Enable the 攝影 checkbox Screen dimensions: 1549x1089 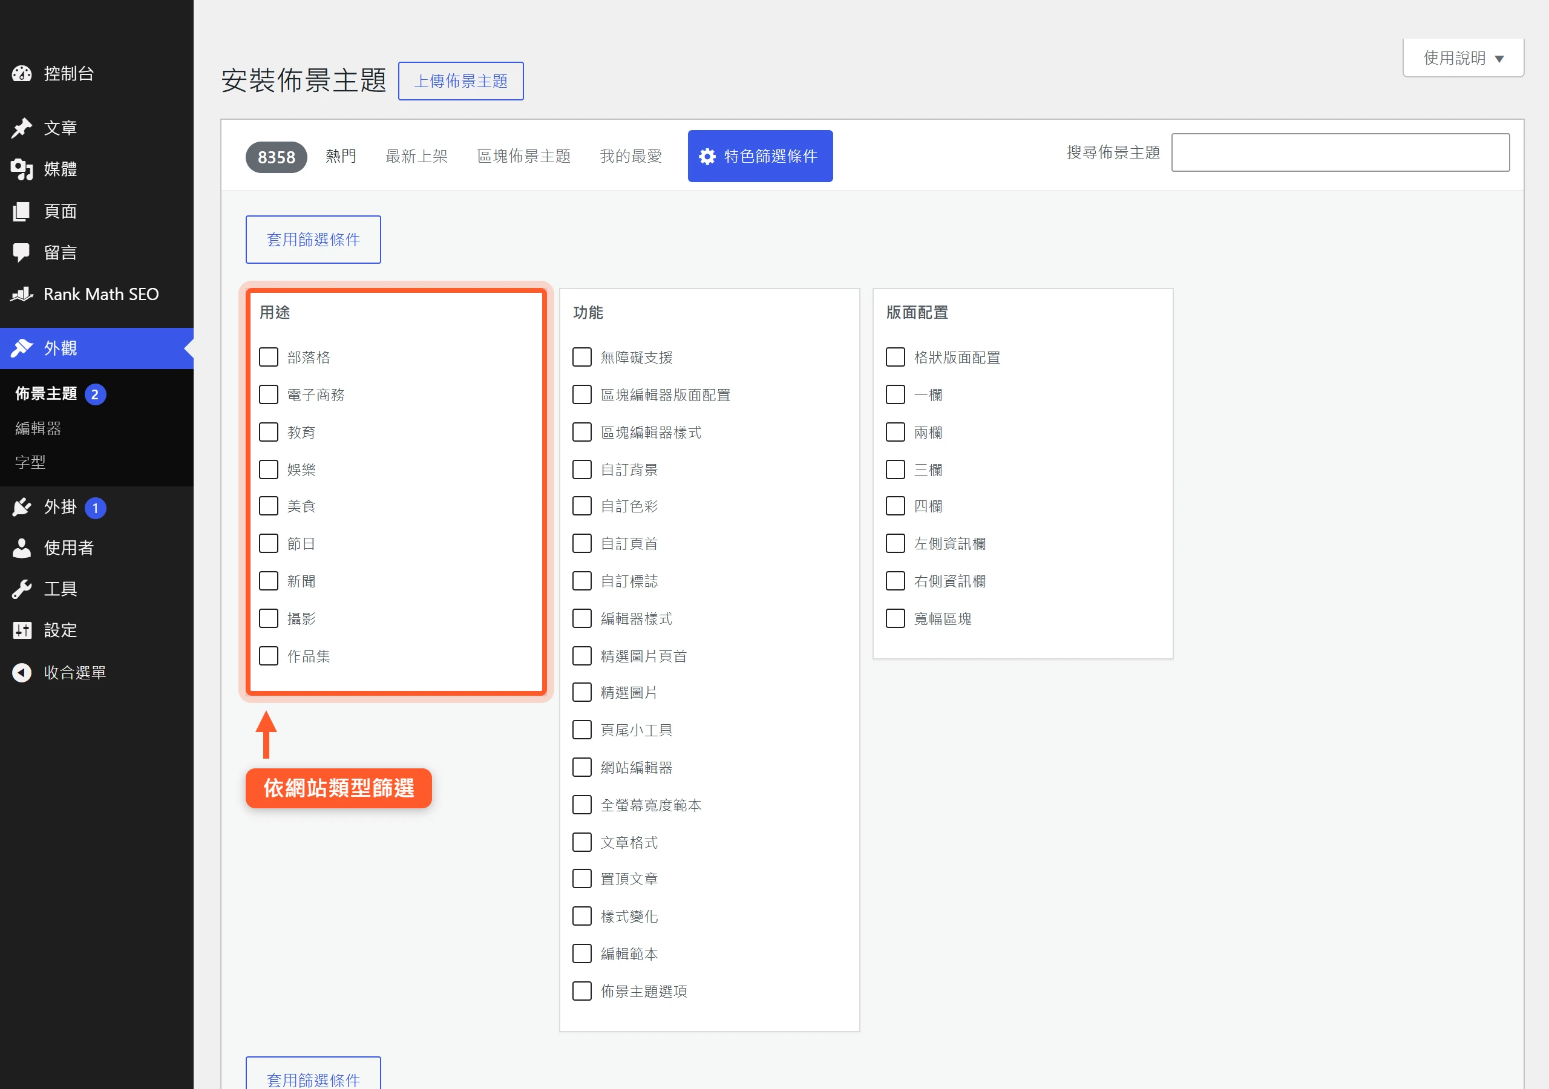tap(269, 619)
